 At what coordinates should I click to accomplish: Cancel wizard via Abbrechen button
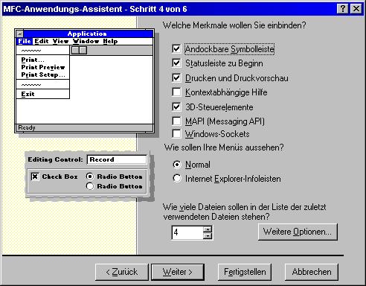point(312,272)
